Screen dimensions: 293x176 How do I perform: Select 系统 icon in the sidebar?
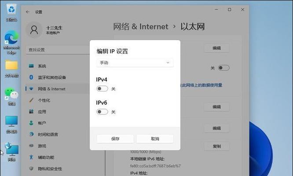[x=31, y=66]
